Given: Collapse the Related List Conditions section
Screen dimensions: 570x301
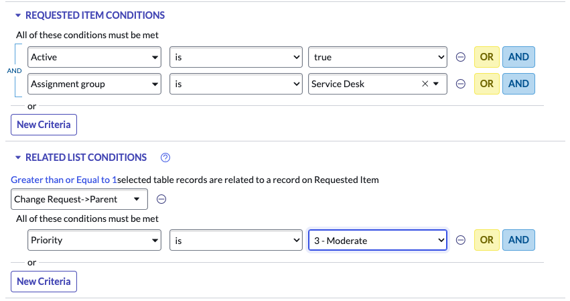Looking at the screenshot, I should [19, 158].
